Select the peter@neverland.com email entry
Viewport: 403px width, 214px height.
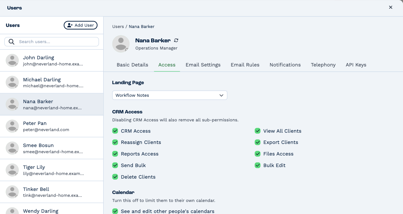coord(46,130)
